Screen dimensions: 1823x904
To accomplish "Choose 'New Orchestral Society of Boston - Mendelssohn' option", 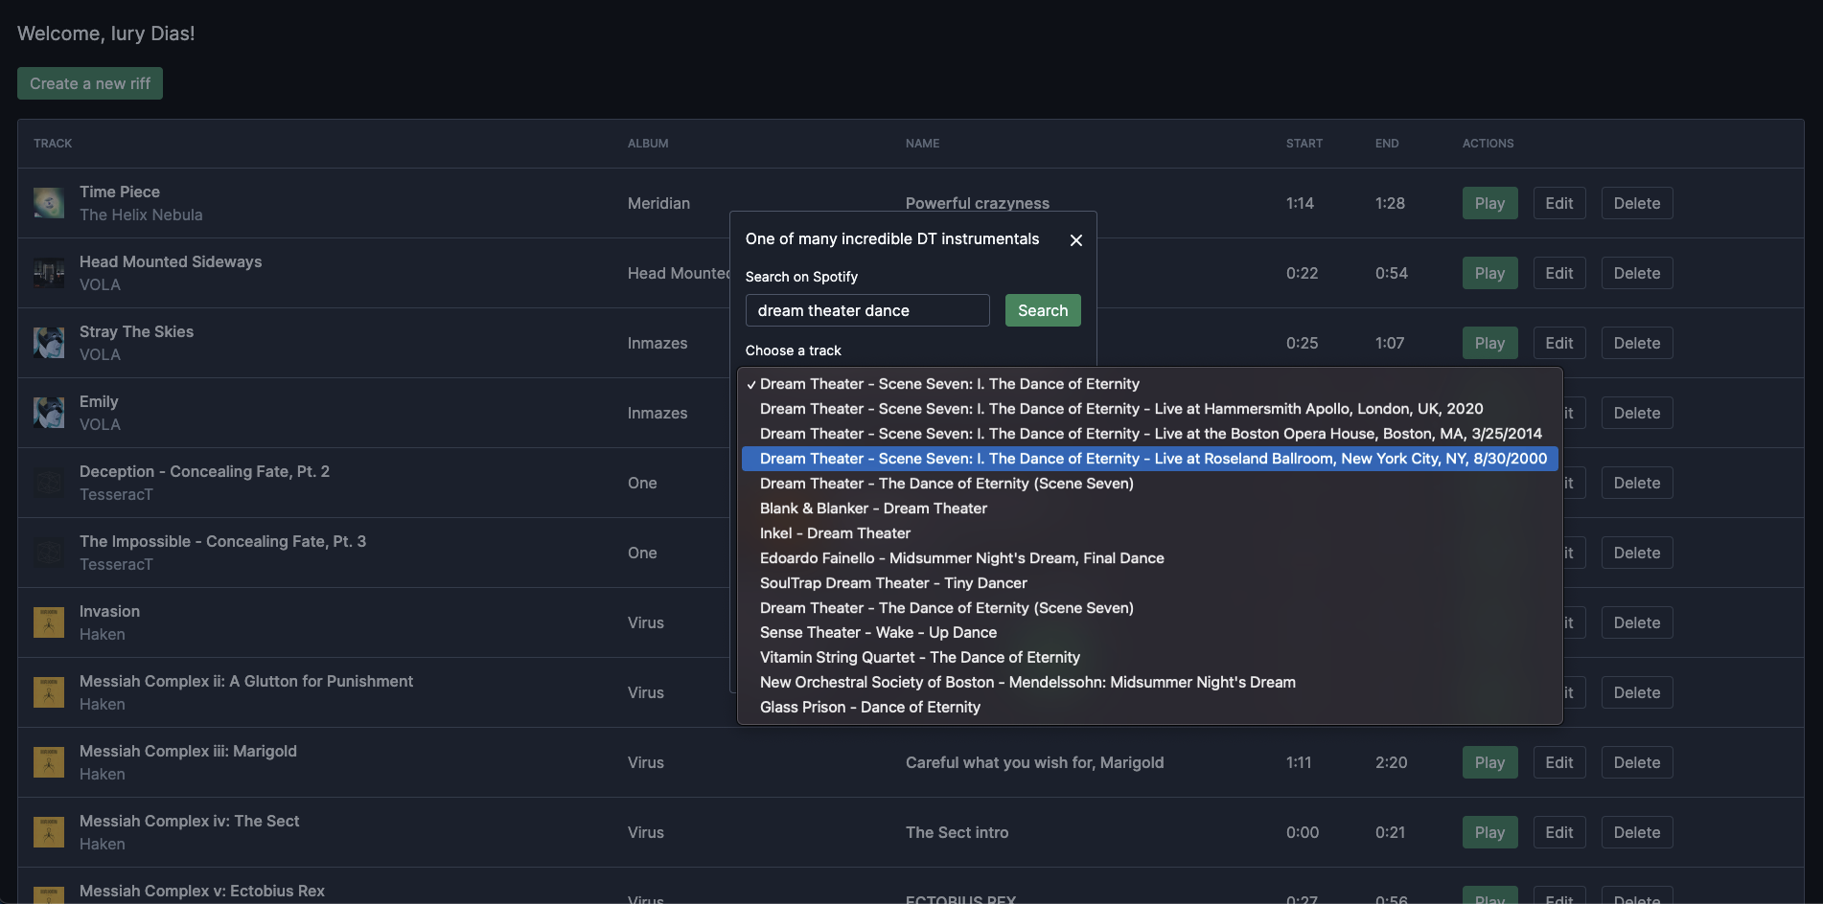I will click(1150, 683).
